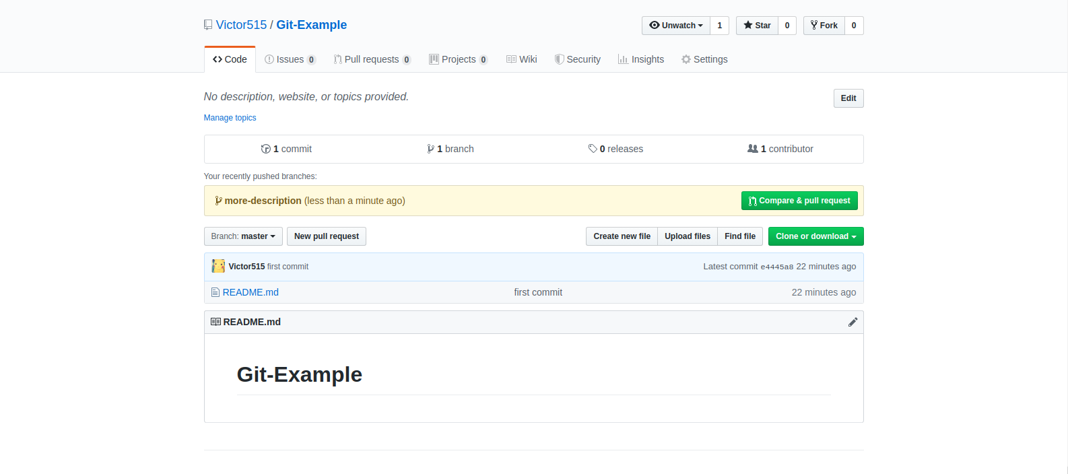Open the Pull requests tab
The width and height of the screenshot is (1068, 474).
pyautogui.click(x=372, y=59)
